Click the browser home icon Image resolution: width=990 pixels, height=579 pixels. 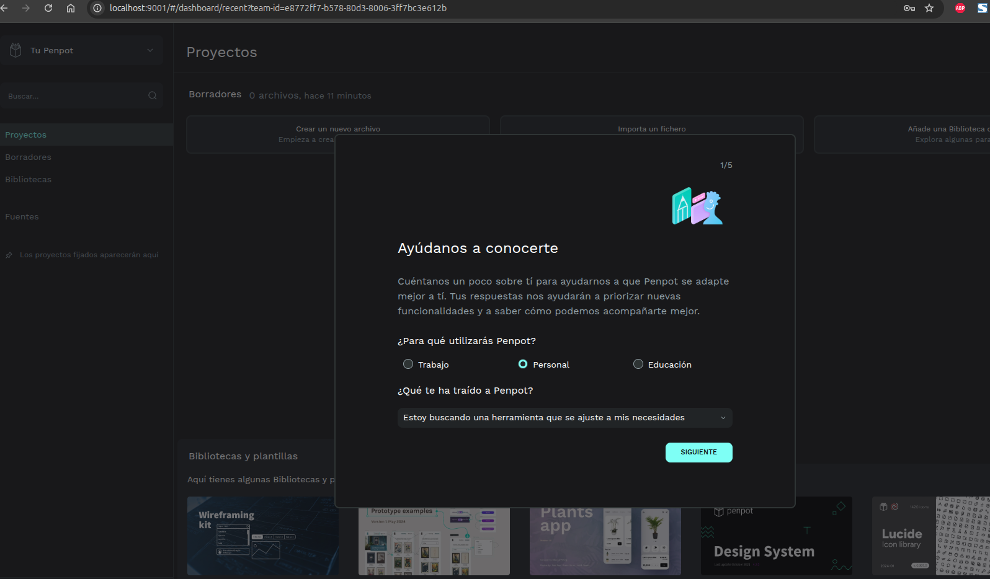click(71, 8)
